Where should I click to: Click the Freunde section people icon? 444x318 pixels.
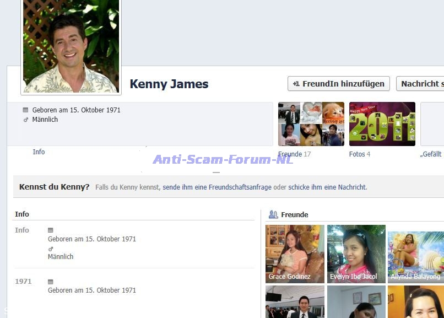click(273, 214)
